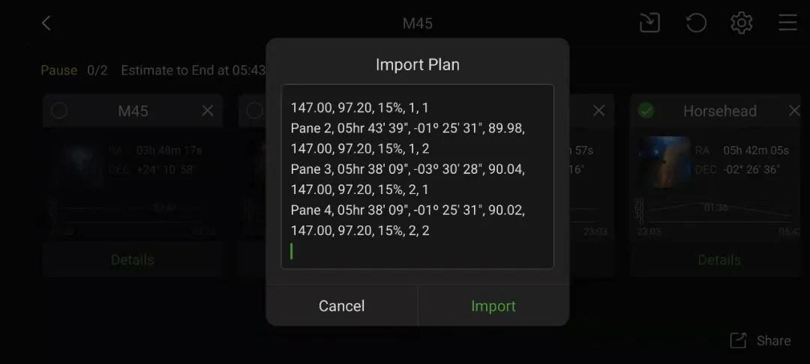Close the partially hidden third card

pos(598,111)
